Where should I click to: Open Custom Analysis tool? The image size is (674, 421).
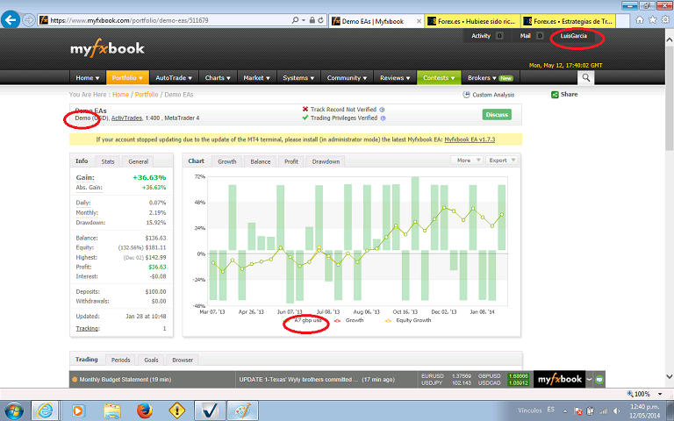tap(491, 95)
